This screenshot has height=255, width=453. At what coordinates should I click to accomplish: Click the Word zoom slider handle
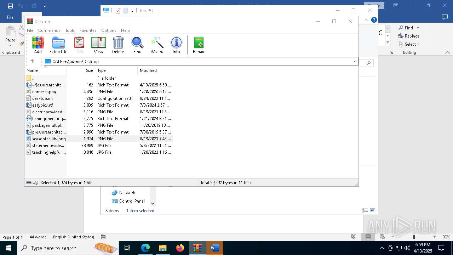[414, 237]
